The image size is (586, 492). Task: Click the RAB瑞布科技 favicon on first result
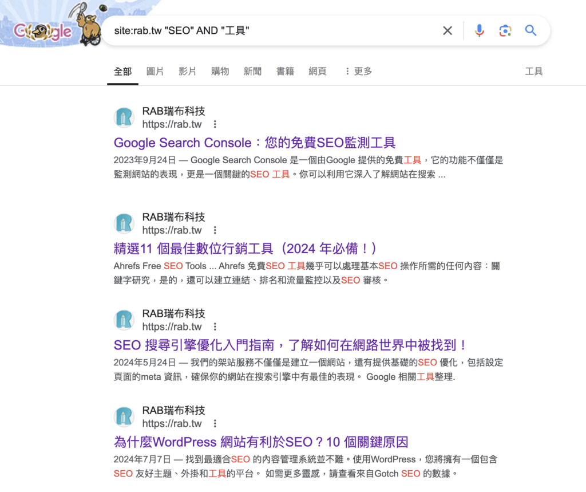(124, 117)
